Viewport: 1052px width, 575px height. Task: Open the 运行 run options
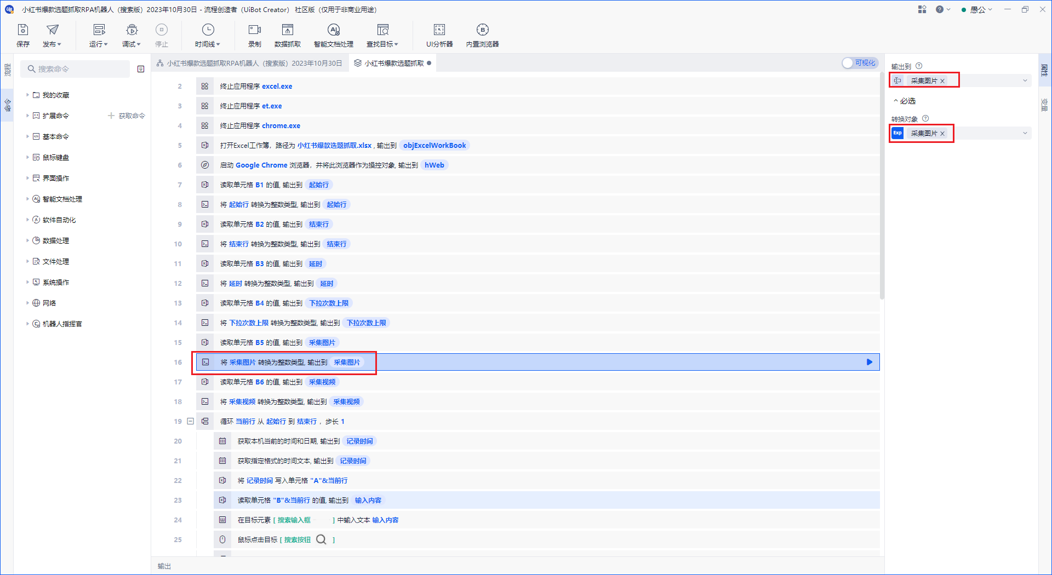pyautogui.click(x=99, y=35)
